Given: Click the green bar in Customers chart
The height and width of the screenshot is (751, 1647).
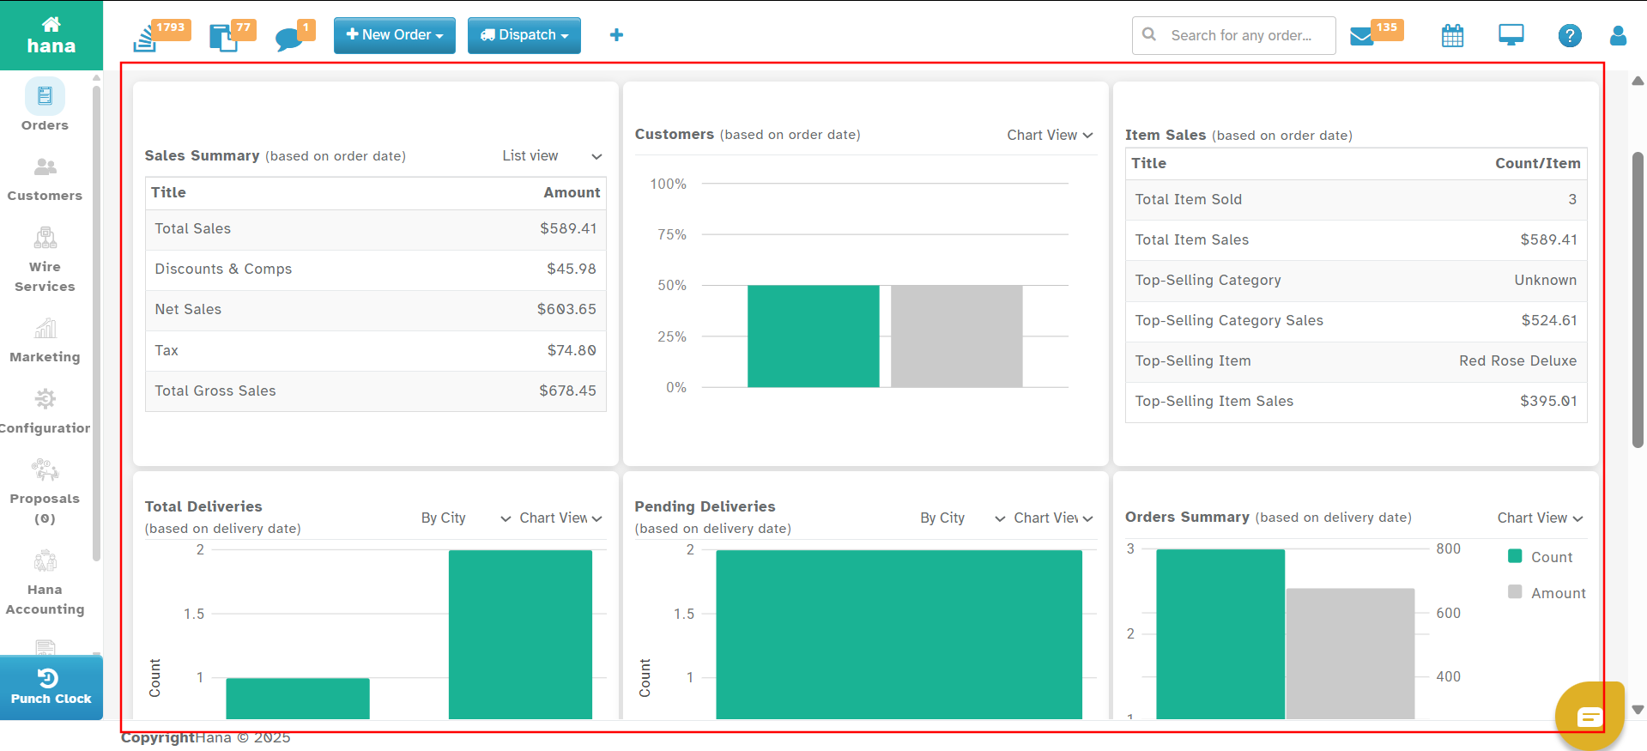Looking at the screenshot, I should (x=813, y=336).
